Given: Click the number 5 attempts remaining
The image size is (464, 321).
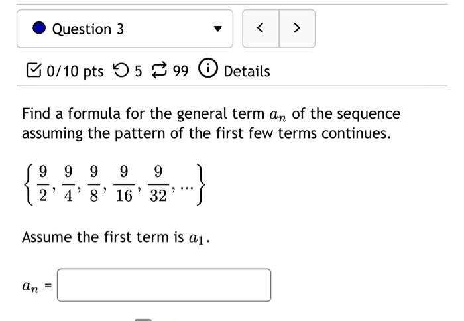Looking at the screenshot, I should tap(139, 71).
